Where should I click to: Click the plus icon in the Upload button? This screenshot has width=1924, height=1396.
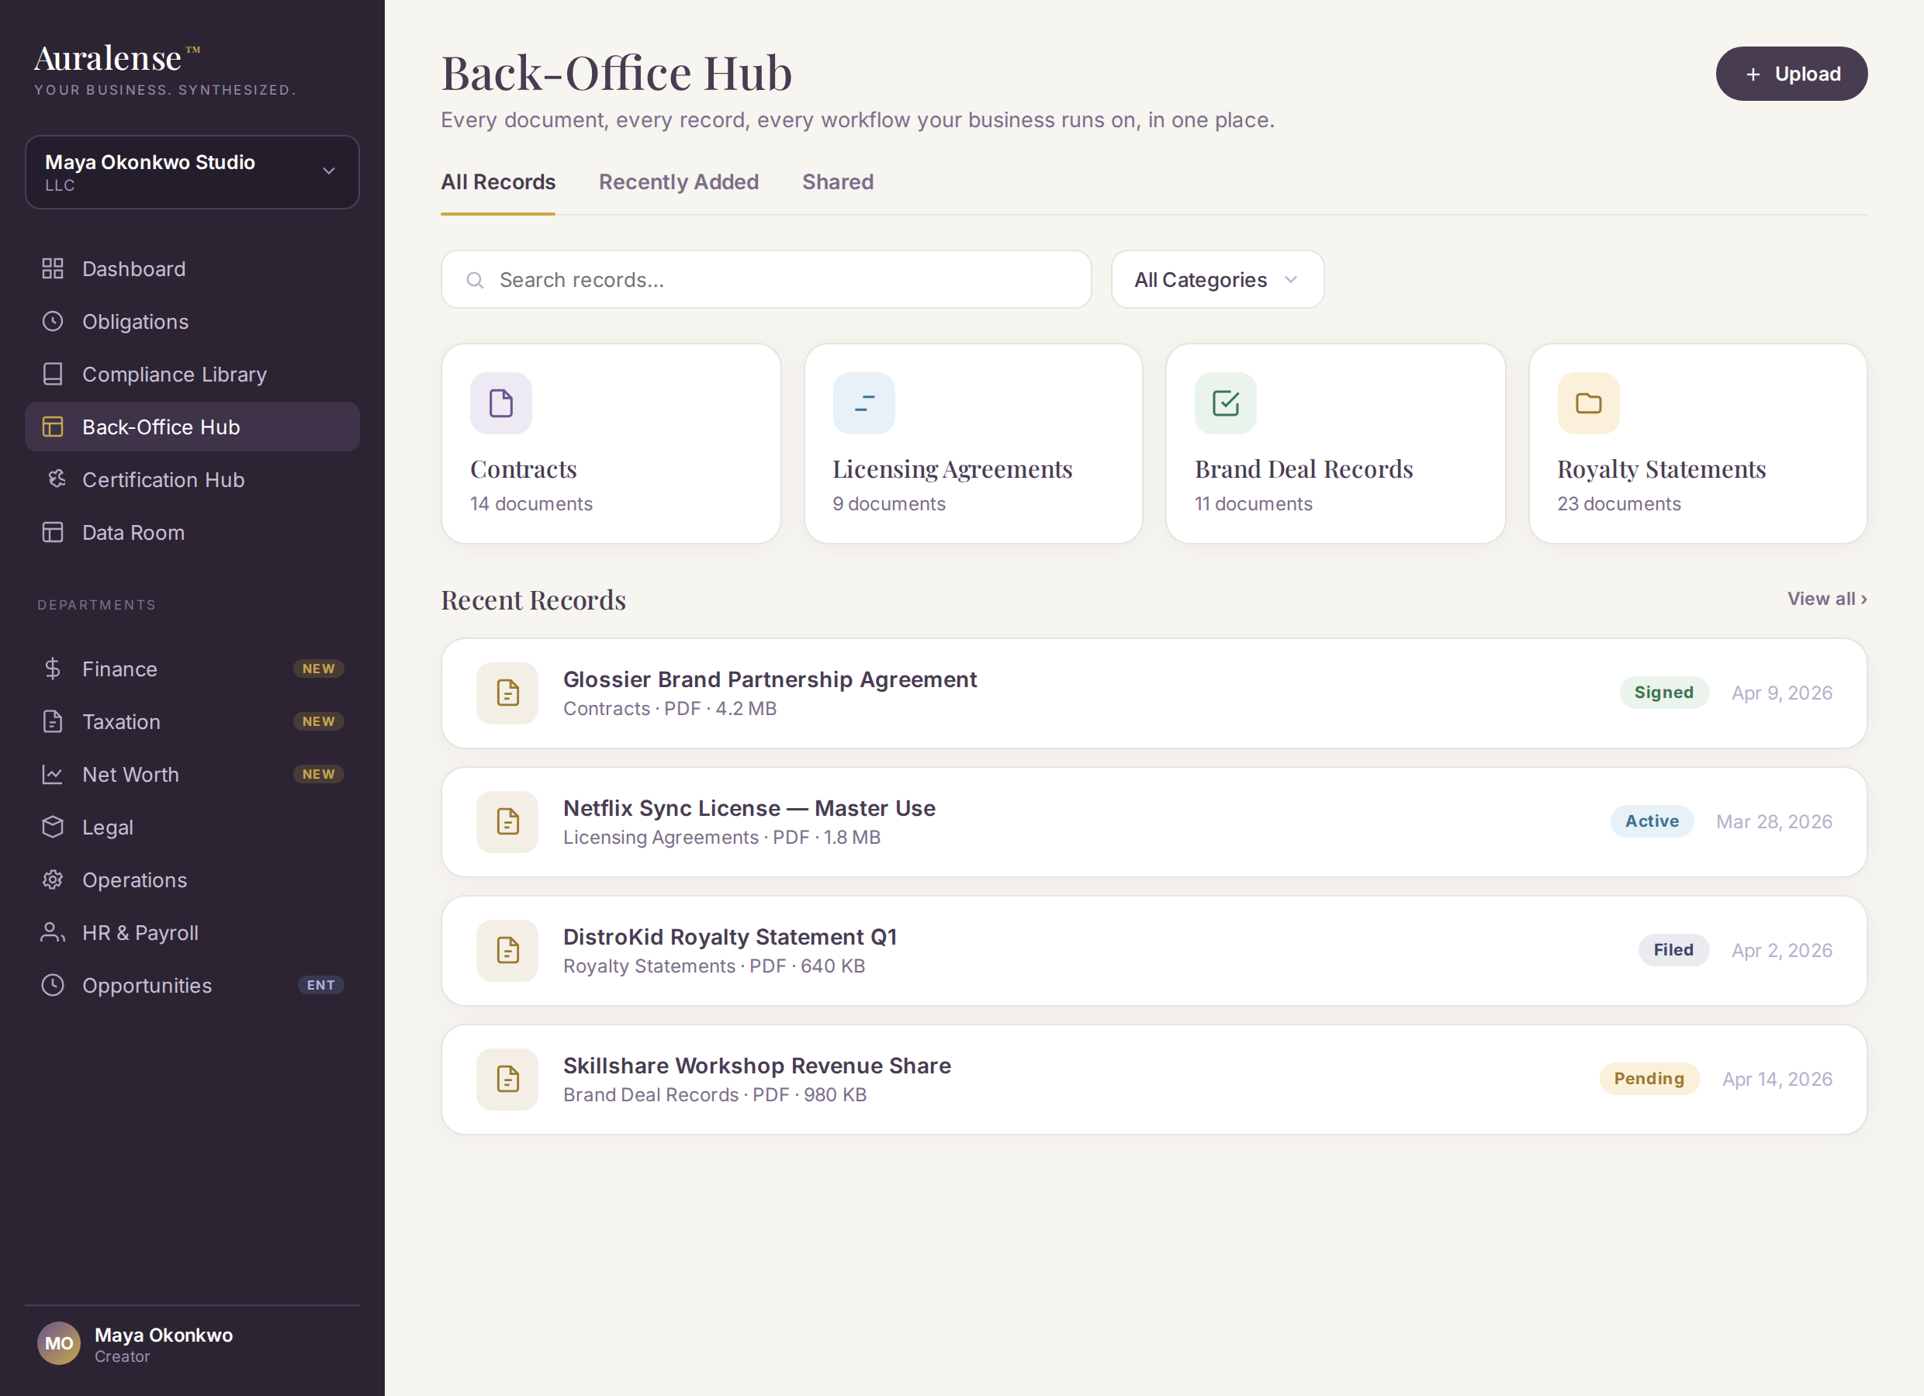1753,74
